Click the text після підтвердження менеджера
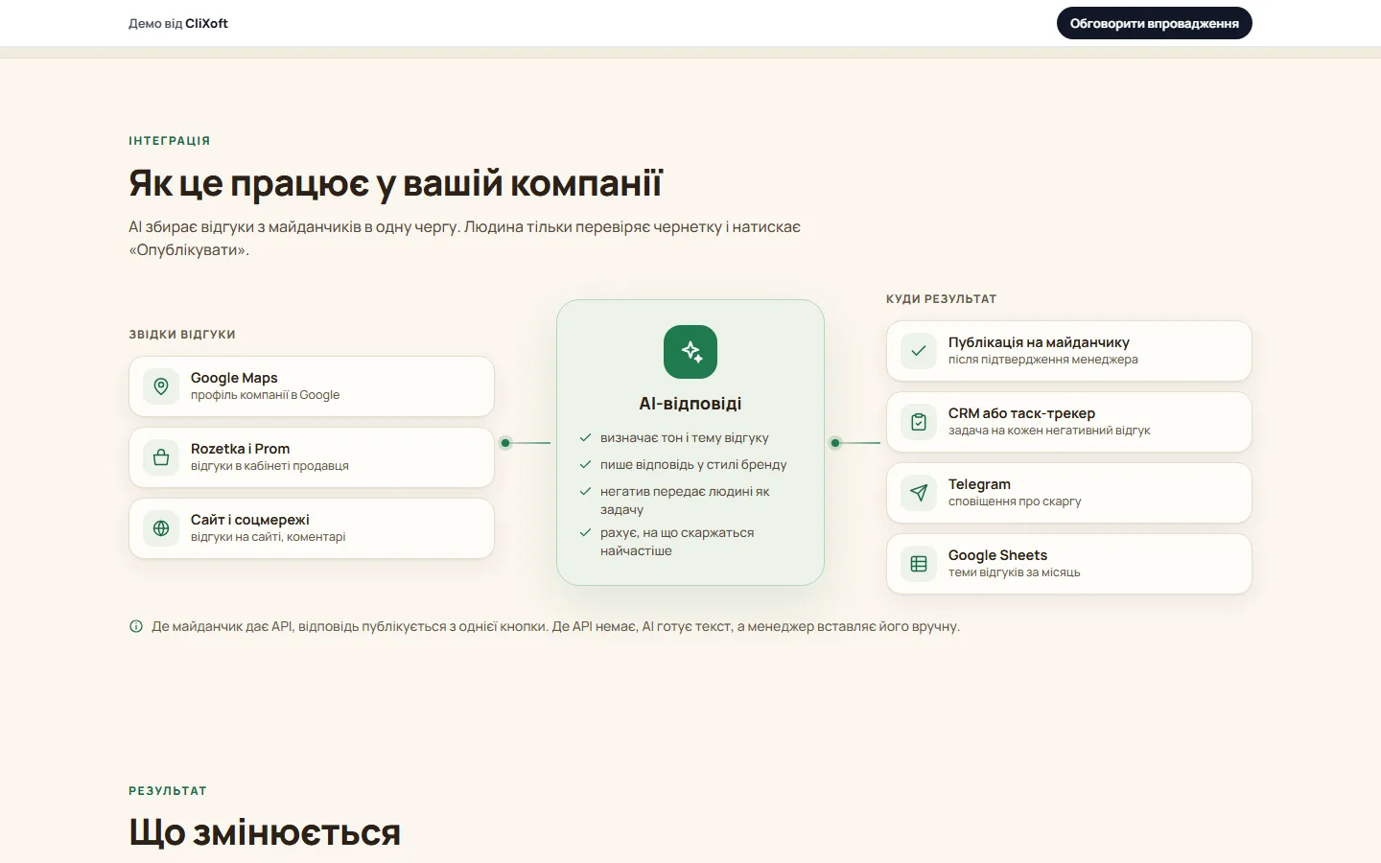 pos(1043,360)
